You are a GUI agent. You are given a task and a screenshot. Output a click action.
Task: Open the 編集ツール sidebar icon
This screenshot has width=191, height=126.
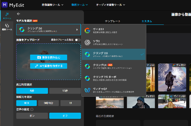tap(7, 27)
